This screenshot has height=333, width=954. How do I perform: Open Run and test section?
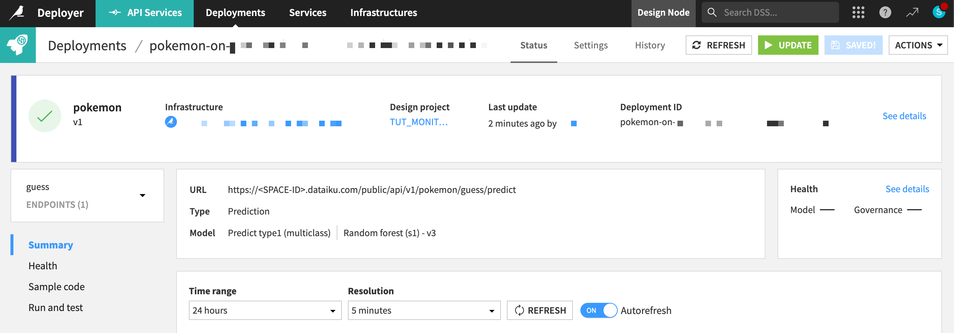click(56, 307)
